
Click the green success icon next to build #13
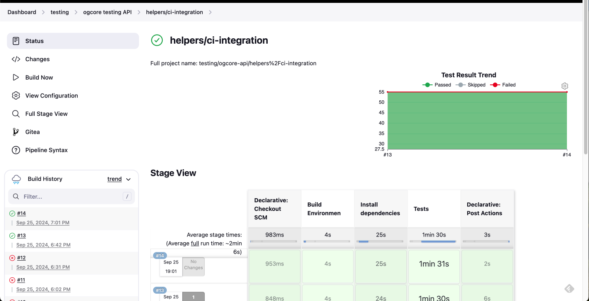click(12, 235)
